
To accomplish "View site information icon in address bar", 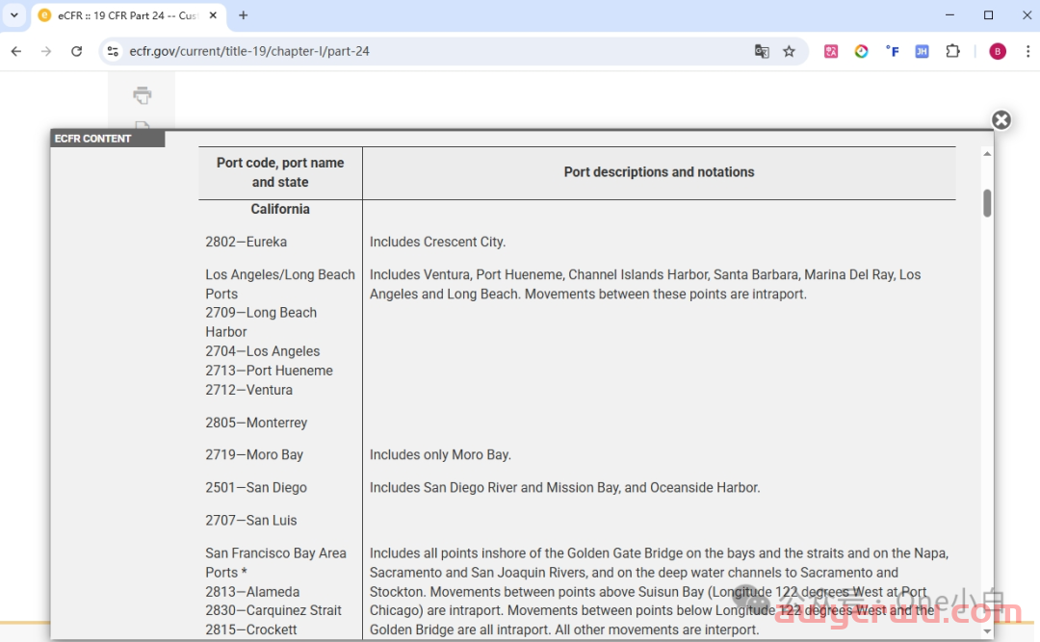I will (x=113, y=51).
